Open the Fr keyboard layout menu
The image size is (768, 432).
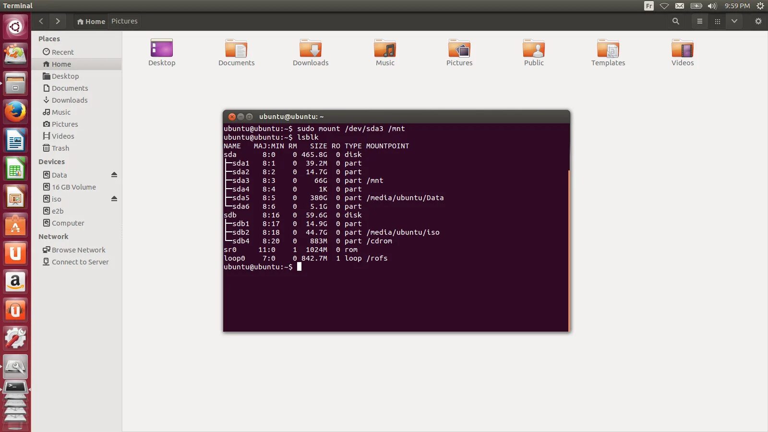(x=649, y=6)
